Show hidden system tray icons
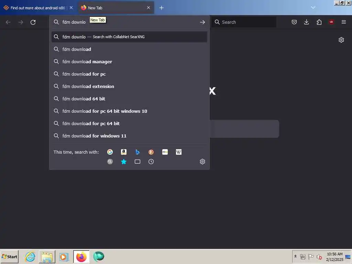 click(295, 256)
